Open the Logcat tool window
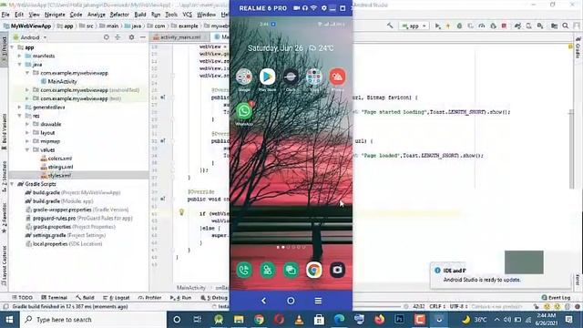The image size is (583, 328). 116,298
